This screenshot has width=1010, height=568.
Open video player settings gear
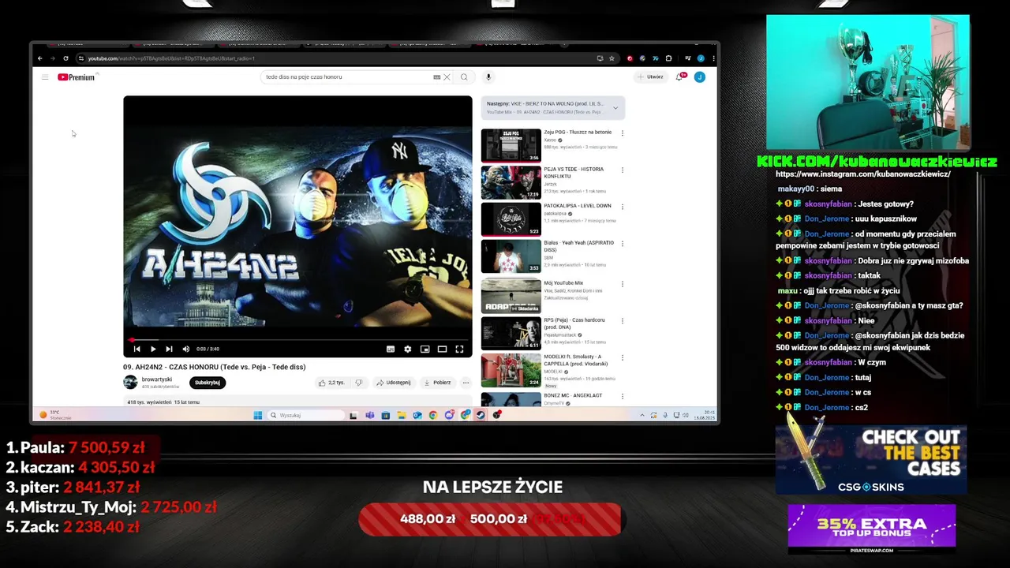(x=408, y=349)
